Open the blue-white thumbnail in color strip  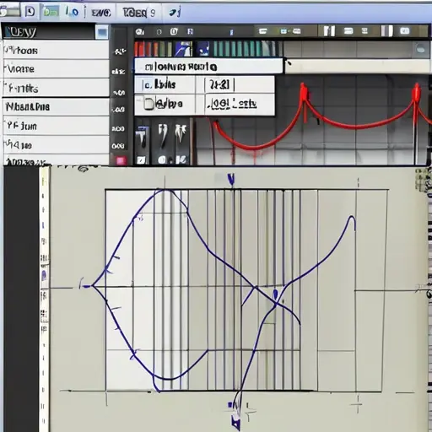(x=184, y=49)
